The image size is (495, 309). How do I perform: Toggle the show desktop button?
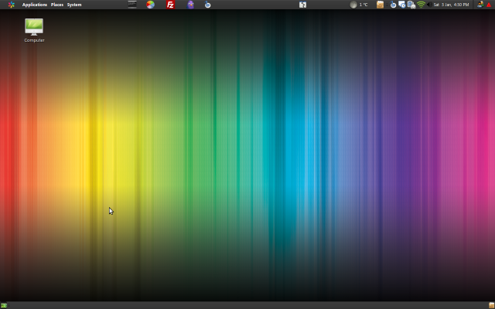pos(4,305)
